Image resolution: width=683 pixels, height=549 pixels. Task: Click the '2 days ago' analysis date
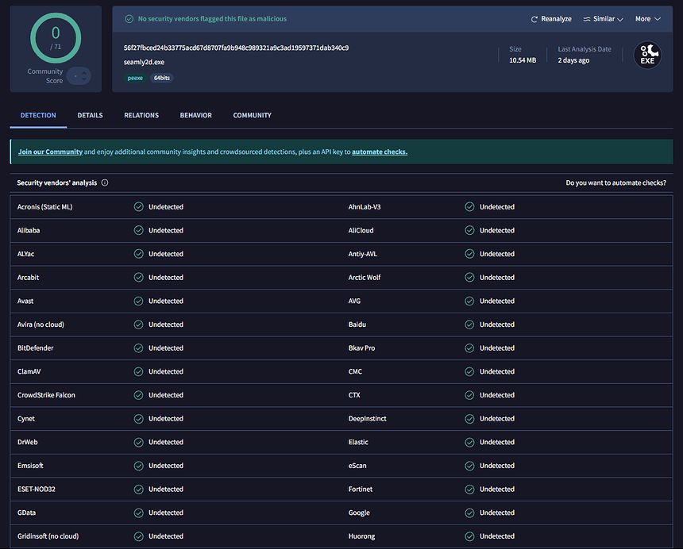[x=573, y=60]
